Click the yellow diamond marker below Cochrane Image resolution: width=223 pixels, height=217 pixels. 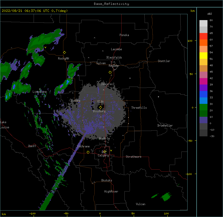point(88,152)
